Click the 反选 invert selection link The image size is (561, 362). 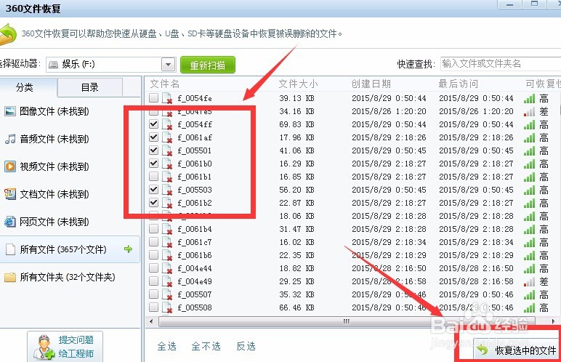click(x=246, y=346)
